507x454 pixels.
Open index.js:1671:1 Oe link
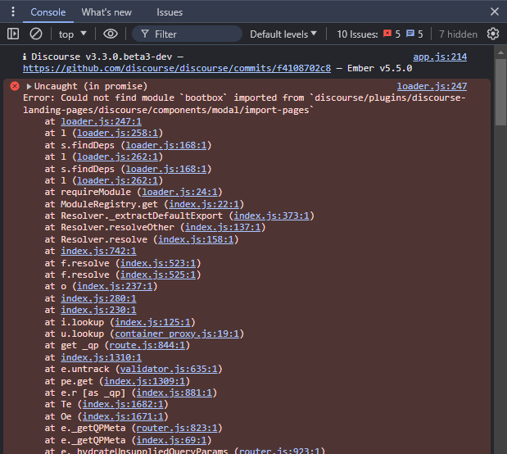point(123,416)
